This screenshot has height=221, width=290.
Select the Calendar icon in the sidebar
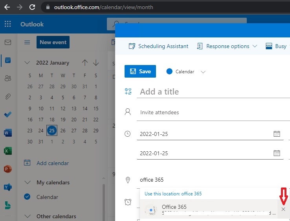click(8, 60)
